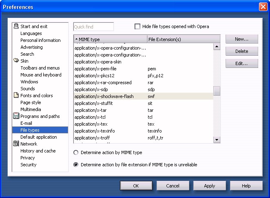
Task: Open Page style settings
Action: (x=31, y=102)
